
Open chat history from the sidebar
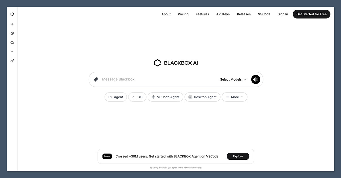coord(12,33)
